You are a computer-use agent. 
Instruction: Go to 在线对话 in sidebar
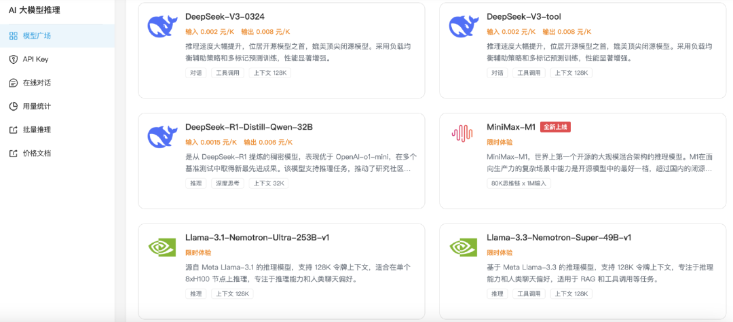point(57,83)
